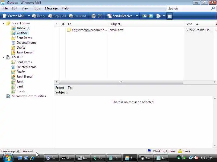217x162 pixels.
Task: Click Working Online status indicator
Action: pos(162,151)
